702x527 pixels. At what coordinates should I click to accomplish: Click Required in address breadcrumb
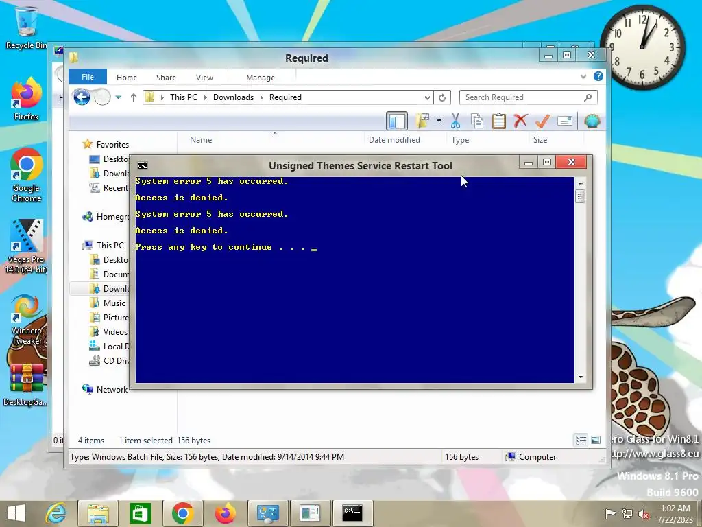click(285, 97)
